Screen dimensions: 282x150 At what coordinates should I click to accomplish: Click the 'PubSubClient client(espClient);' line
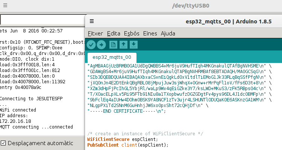tap(128, 145)
